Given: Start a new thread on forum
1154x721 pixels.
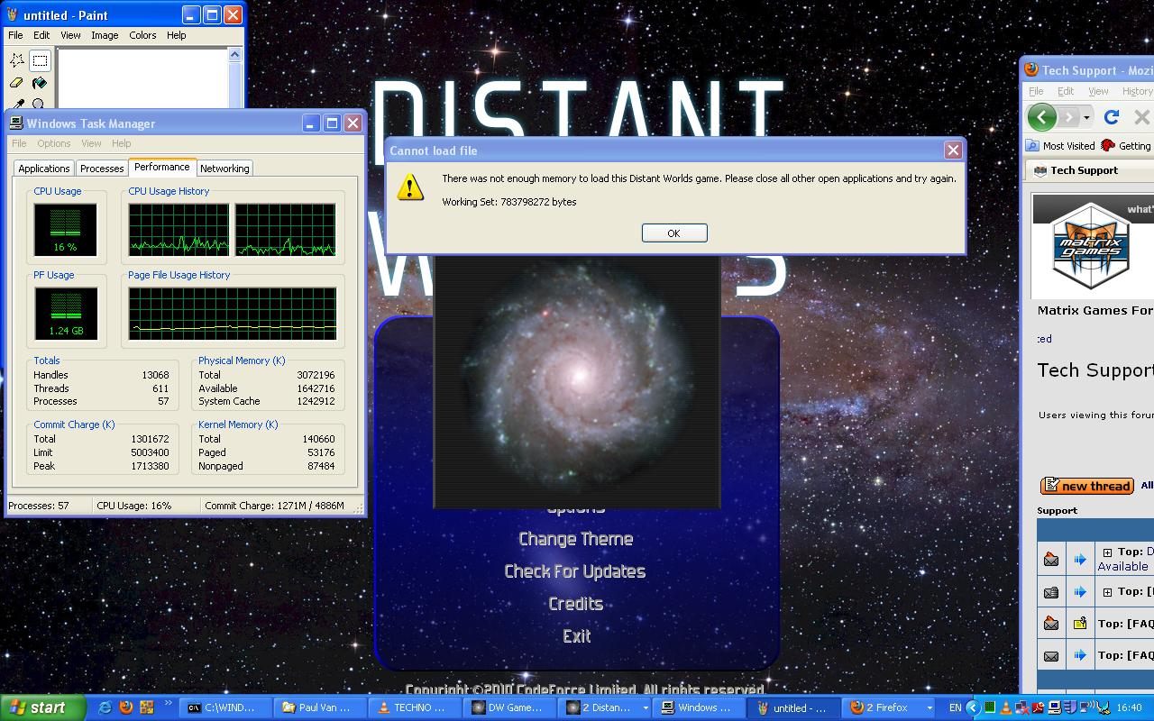Looking at the screenshot, I should (1086, 486).
